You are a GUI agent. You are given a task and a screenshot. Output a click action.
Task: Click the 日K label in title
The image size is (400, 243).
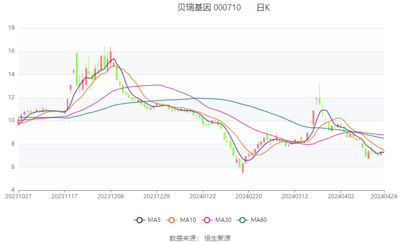[263, 8]
